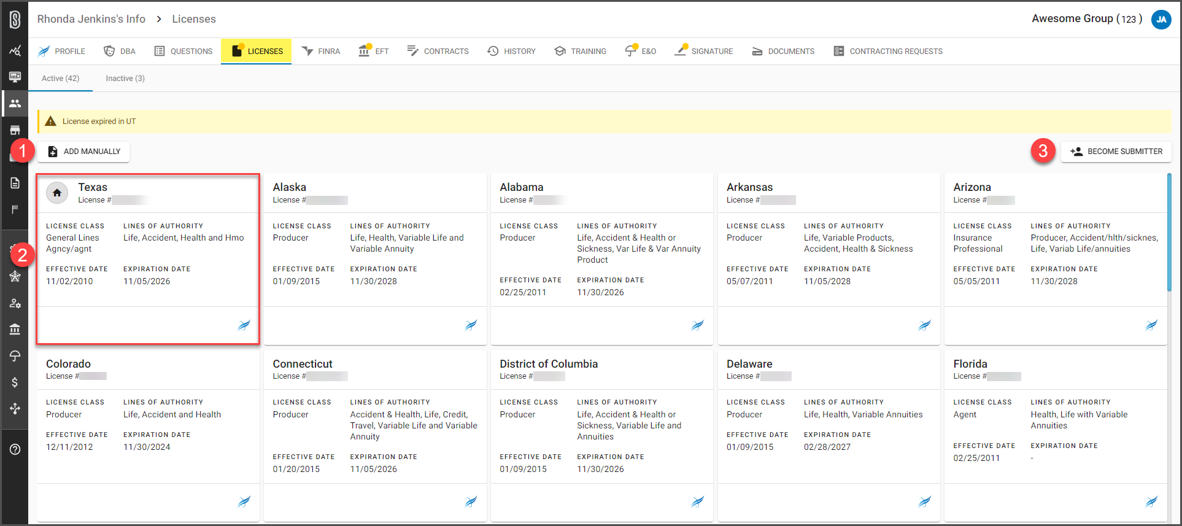Viewport: 1182px width, 526px height.
Task: Open the star badge sidebar icon
Action: click(x=15, y=276)
